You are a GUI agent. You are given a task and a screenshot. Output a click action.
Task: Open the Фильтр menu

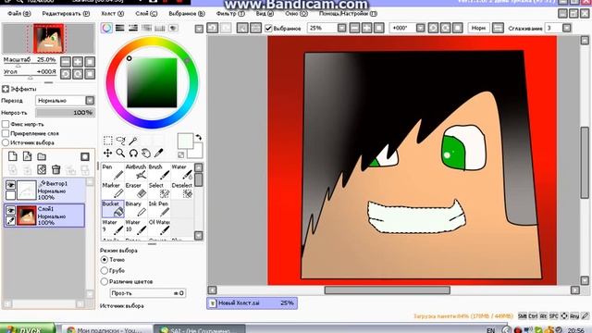pos(230,14)
